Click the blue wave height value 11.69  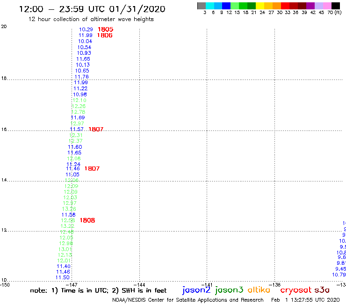[x=78, y=118]
